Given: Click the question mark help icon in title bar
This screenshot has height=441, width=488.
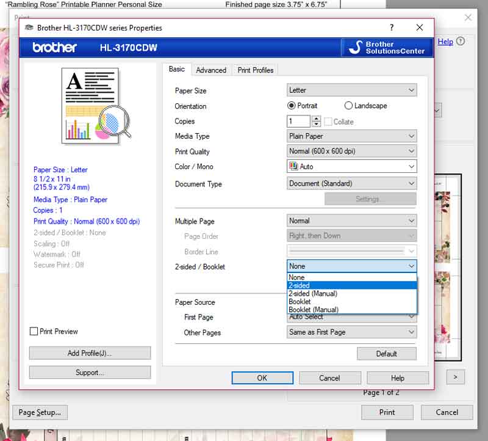Looking at the screenshot, I should (392, 27).
